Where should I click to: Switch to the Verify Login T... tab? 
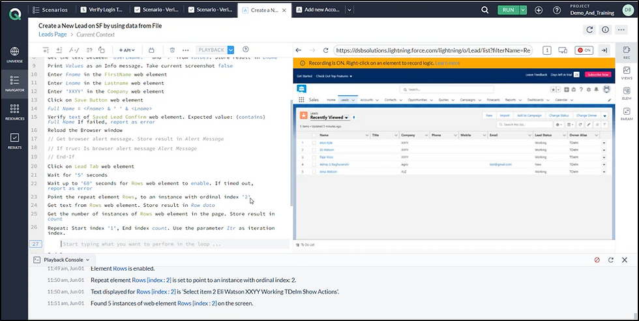tap(102, 10)
